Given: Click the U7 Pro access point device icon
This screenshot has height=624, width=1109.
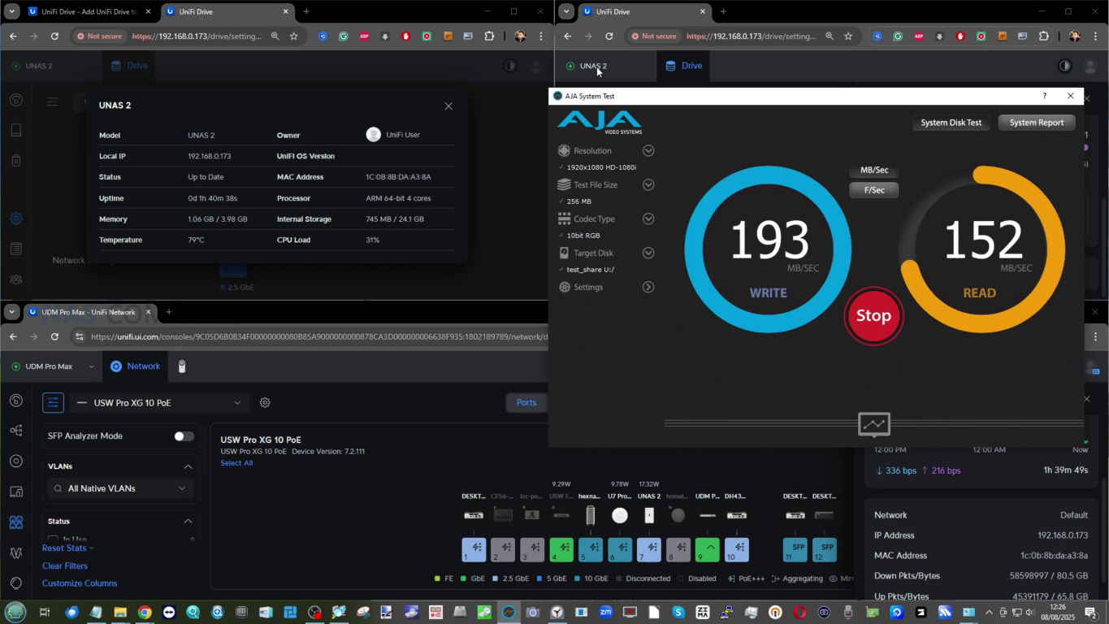Looking at the screenshot, I should tap(620, 515).
